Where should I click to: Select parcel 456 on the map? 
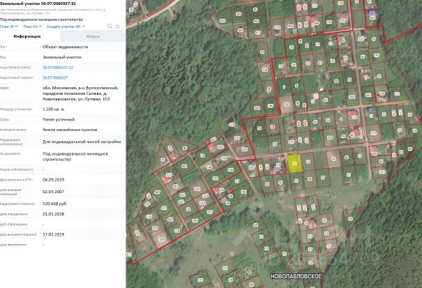[x=257, y=21]
